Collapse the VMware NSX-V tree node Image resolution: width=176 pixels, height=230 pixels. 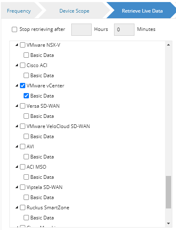coord(17,45)
